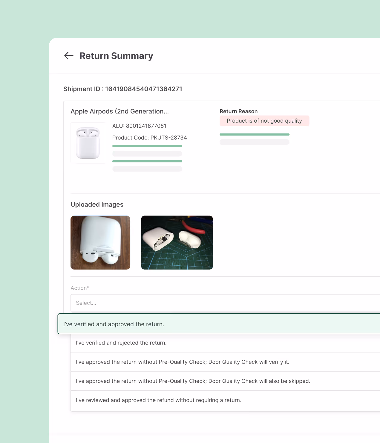The image size is (380, 443).
Task: Click the Select placeholder in Action field
Action: pos(86,303)
